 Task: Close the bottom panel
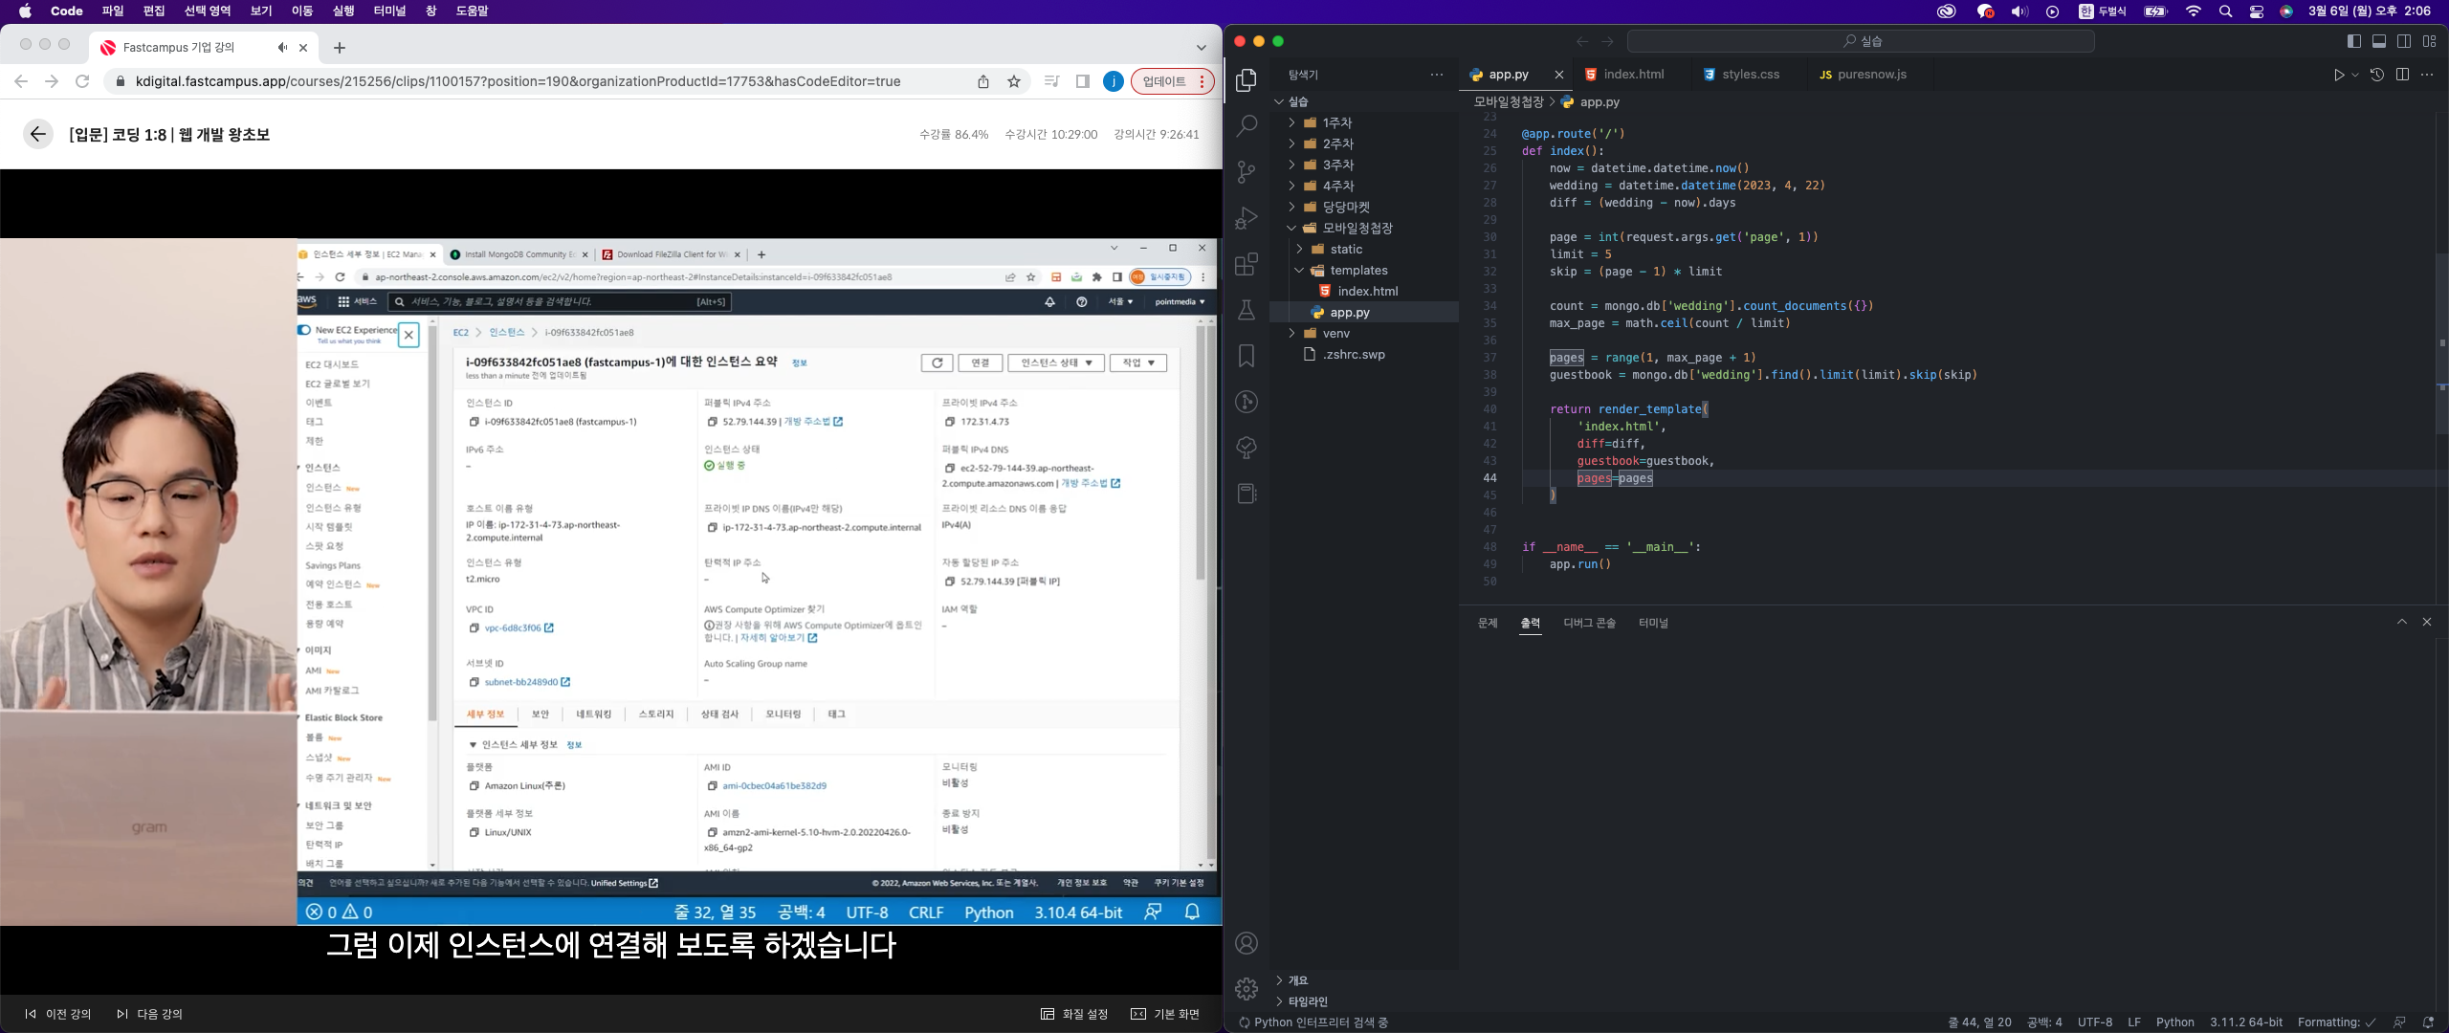pos(2426,622)
